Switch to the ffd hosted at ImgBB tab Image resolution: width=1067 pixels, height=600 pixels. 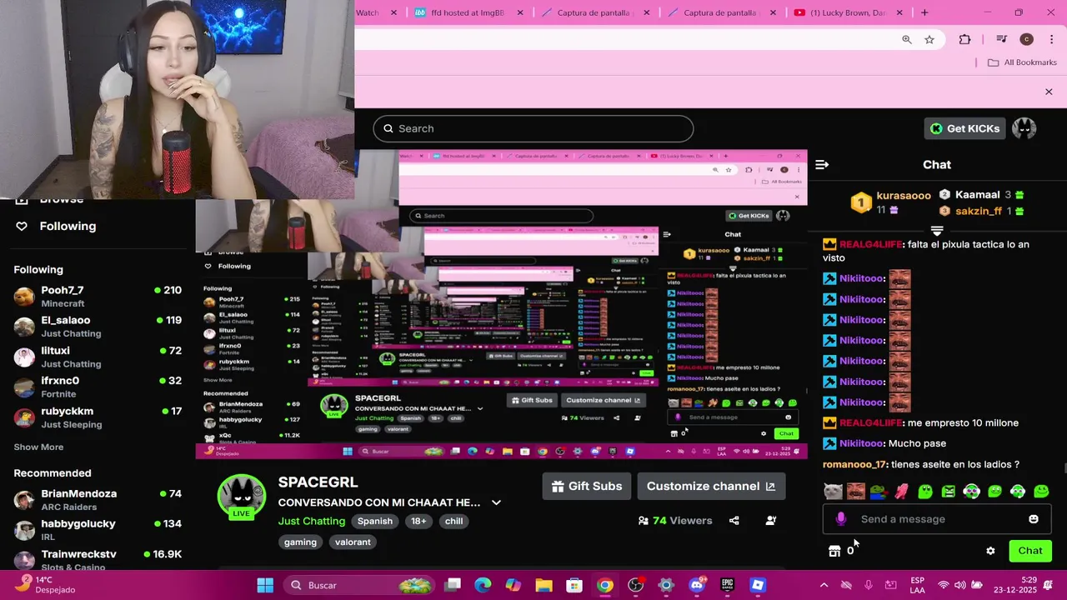[469, 12]
